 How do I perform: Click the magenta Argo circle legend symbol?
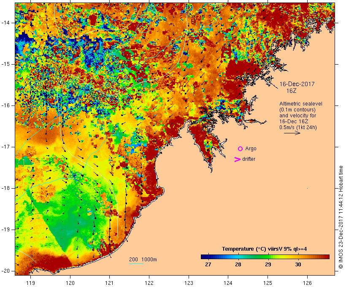[241, 149]
